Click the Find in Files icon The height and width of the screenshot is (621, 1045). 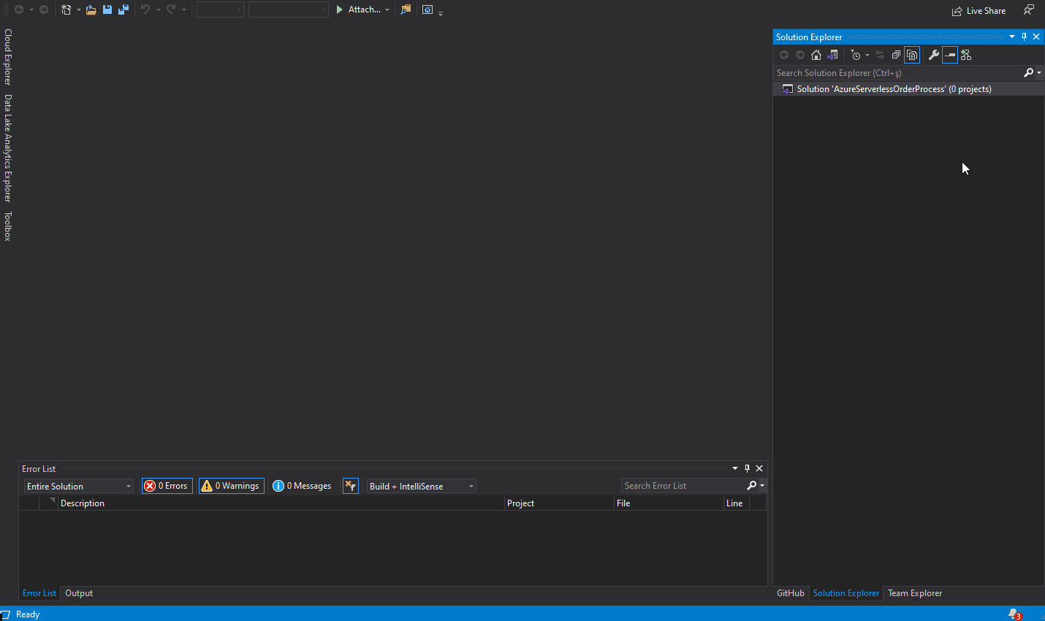(x=406, y=9)
